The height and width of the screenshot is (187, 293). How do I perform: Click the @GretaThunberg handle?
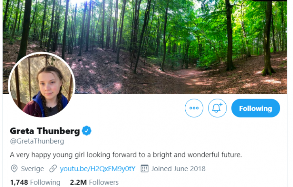tap(37, 141)
